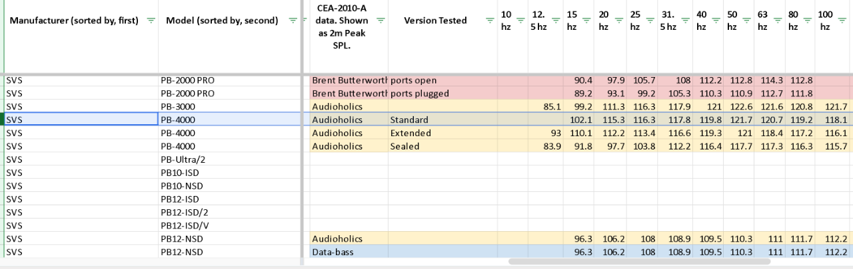The image size is (853, 269).
Task: Click the 40 hz column filter icon
Action: pos(716,21)
